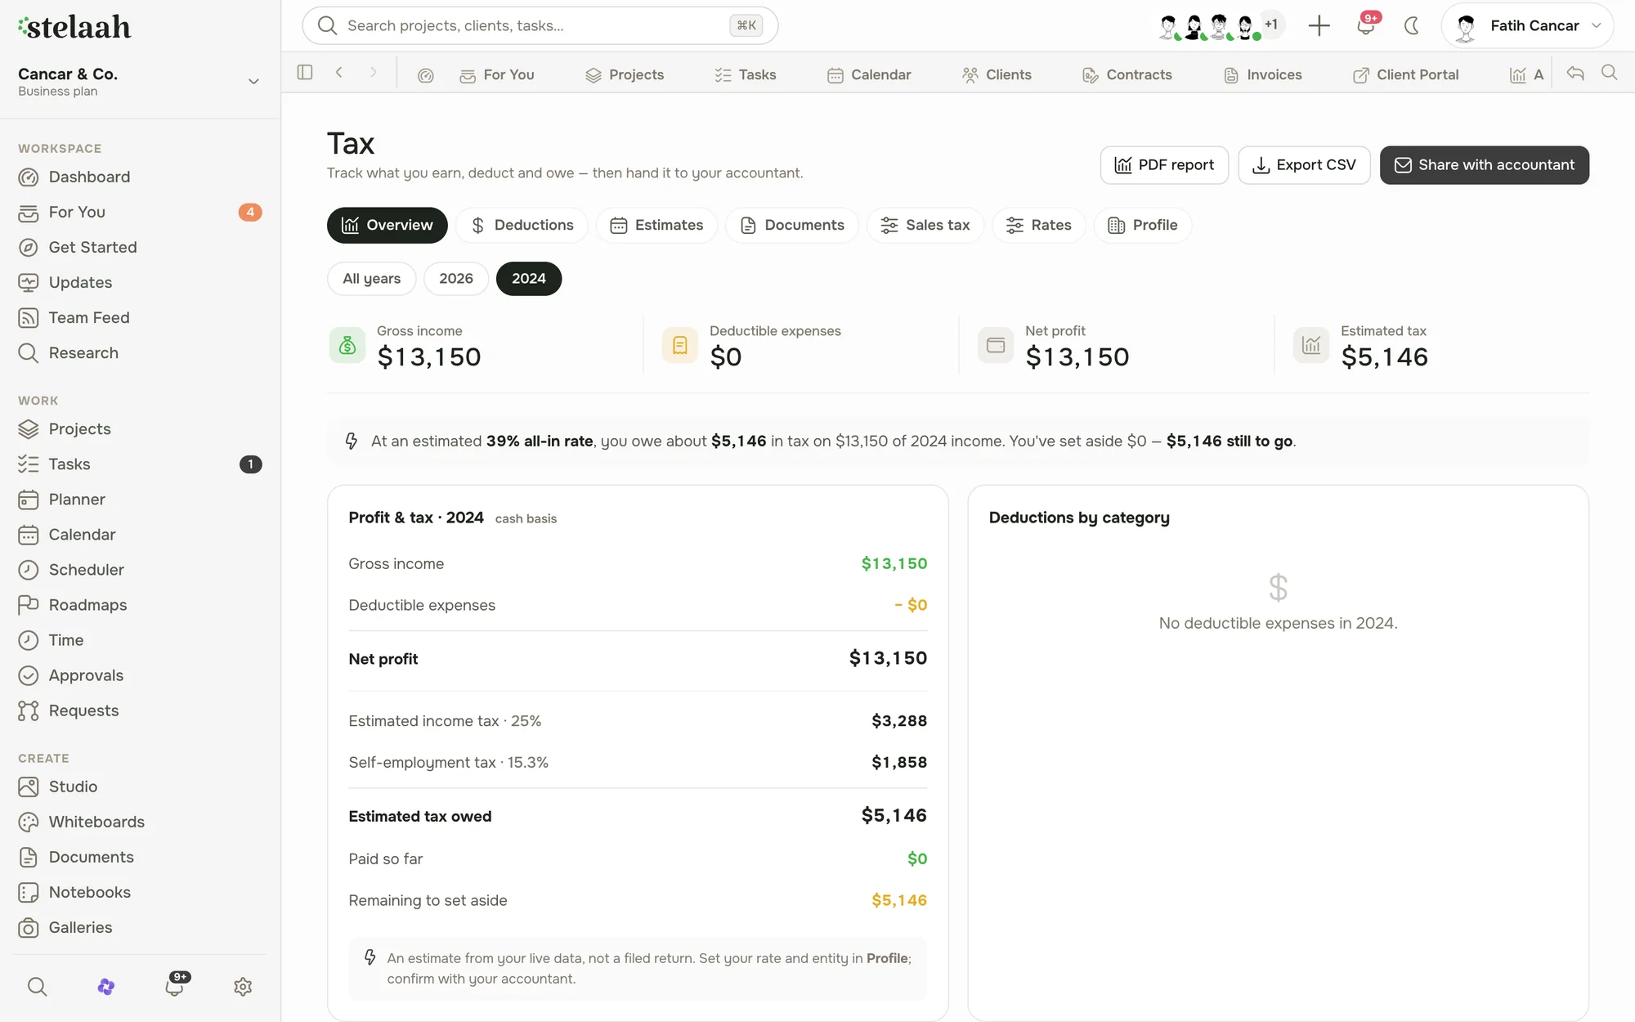Open the Contracts tab
Screen dimensions: 1635x1022
[1127, 75]
